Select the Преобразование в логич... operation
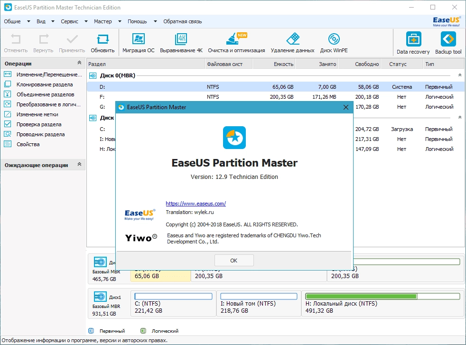This screenshot has height=345, width=466. click(42, 104)
